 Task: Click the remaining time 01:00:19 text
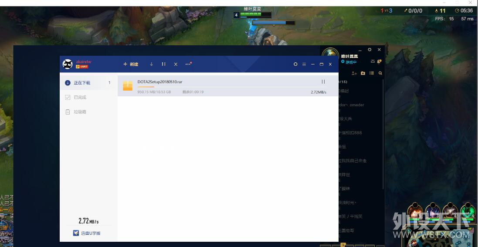tap(193, 92)
